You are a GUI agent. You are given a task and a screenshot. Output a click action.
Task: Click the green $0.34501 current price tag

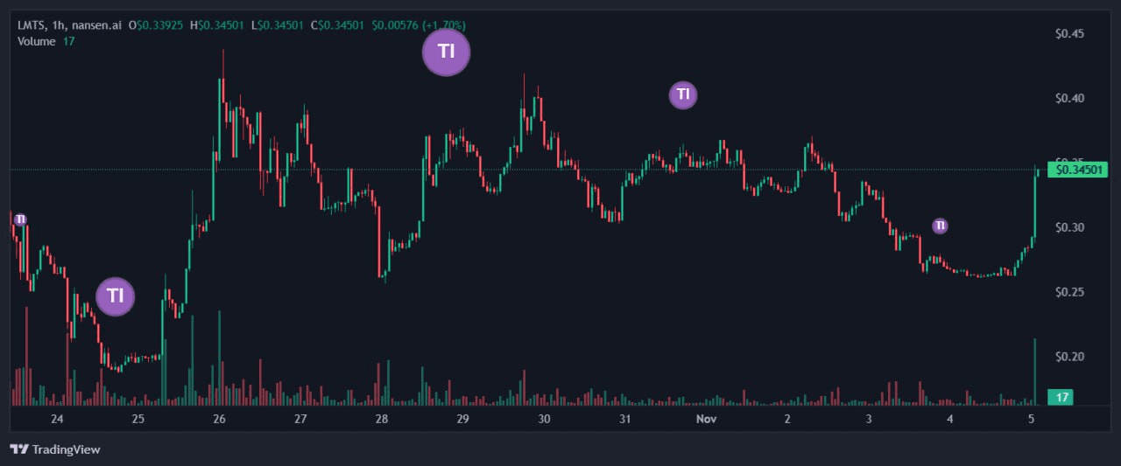coord(1080,170)
